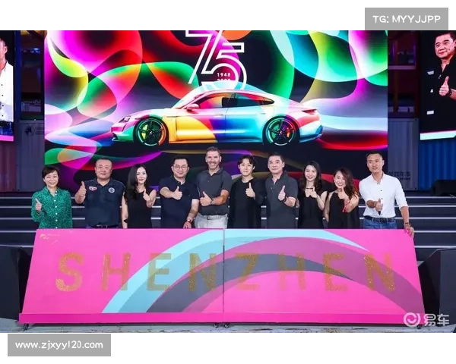The width and height of the screenshot is (456, 364).
Task: Open the www.zjxyyl20.com website link
Action: [x=59, y=345]
